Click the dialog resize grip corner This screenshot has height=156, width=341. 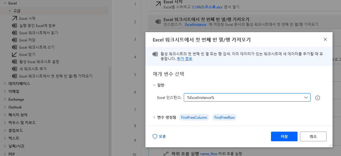(x=331, y=145)
